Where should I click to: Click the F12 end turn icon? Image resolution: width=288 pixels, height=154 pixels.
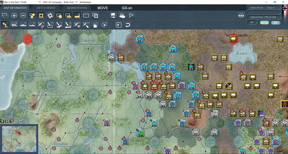point(104,25)
